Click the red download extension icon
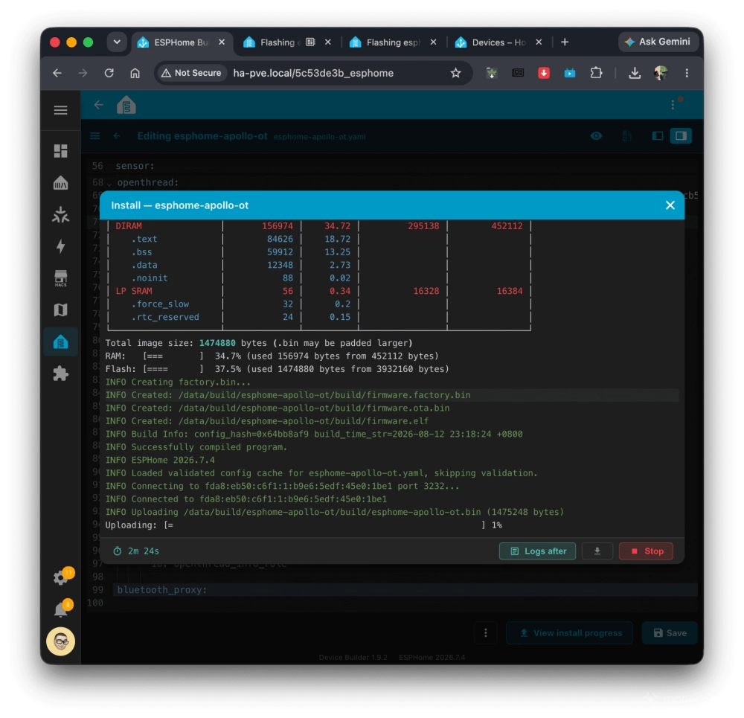Viewport: 744px width, 718px height. click(x=544, y=73)
